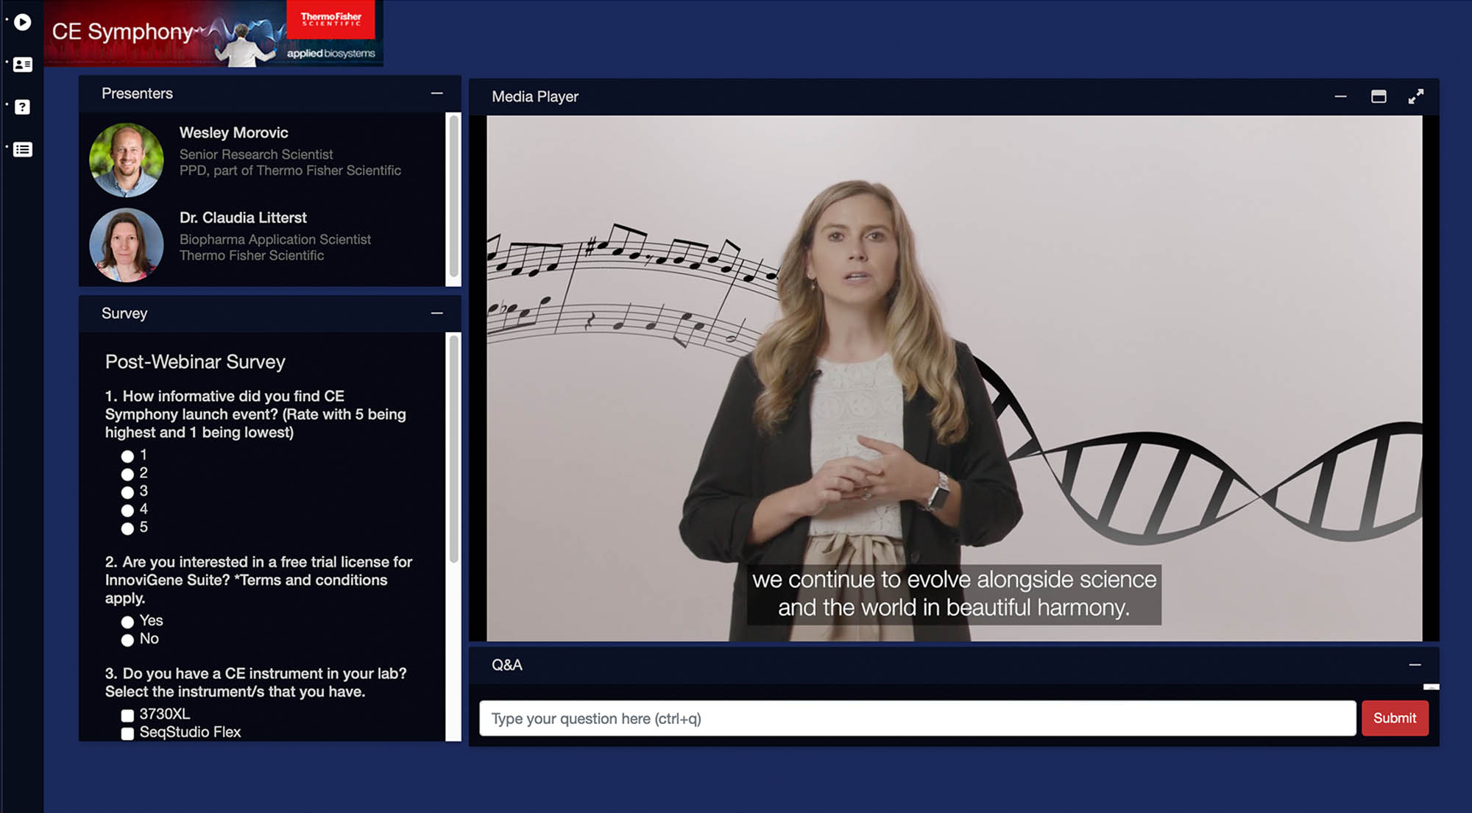Click the Q&A question mark sidebar icon
Viewport: 1472px width, 813px height.
click(x=23, y=107)
